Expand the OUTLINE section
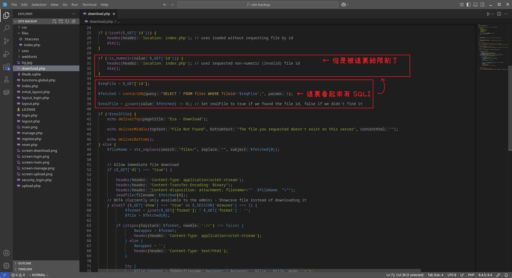This screenshot has height=278, width=512. [25, 263]
